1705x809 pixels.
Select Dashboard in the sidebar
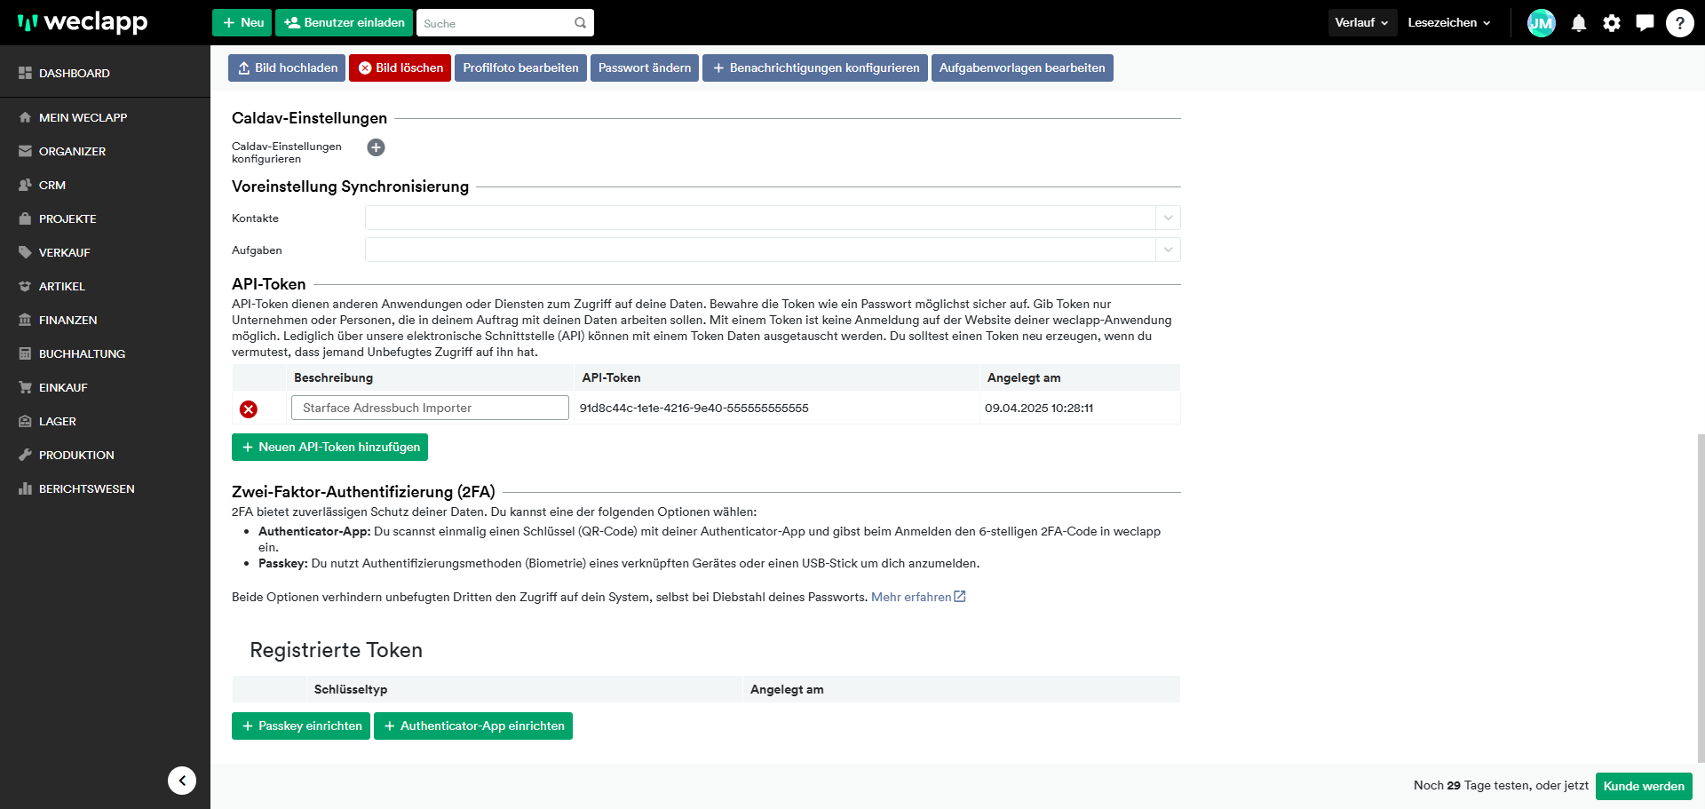74,74
